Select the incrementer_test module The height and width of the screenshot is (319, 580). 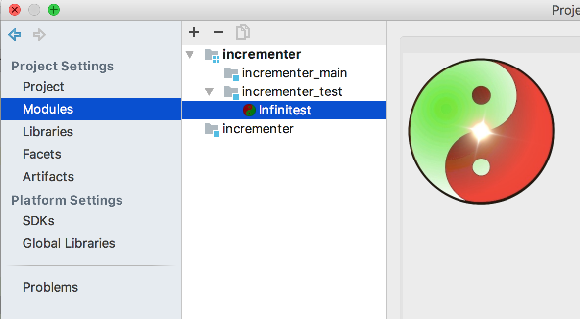coord(292,91)
